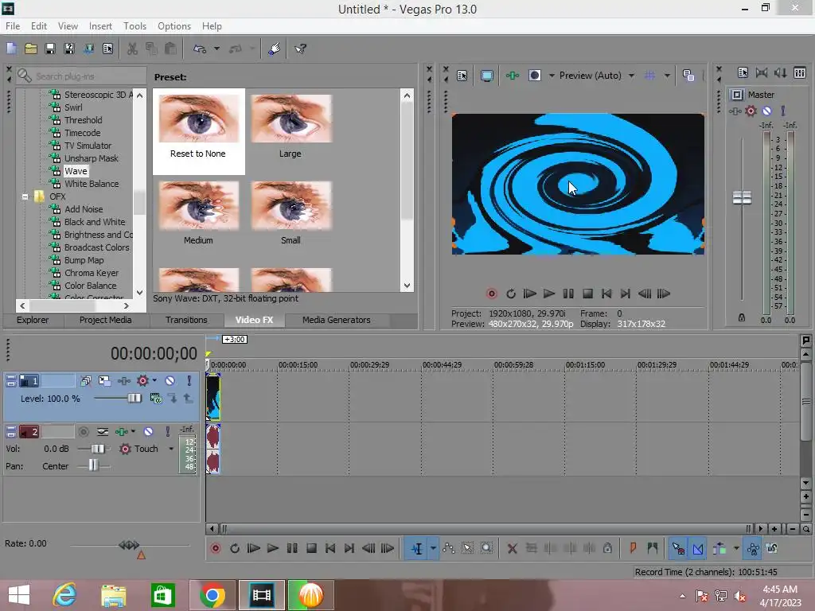Select the Normal Edit tool

pyautogui.click(x=417, y=548)
